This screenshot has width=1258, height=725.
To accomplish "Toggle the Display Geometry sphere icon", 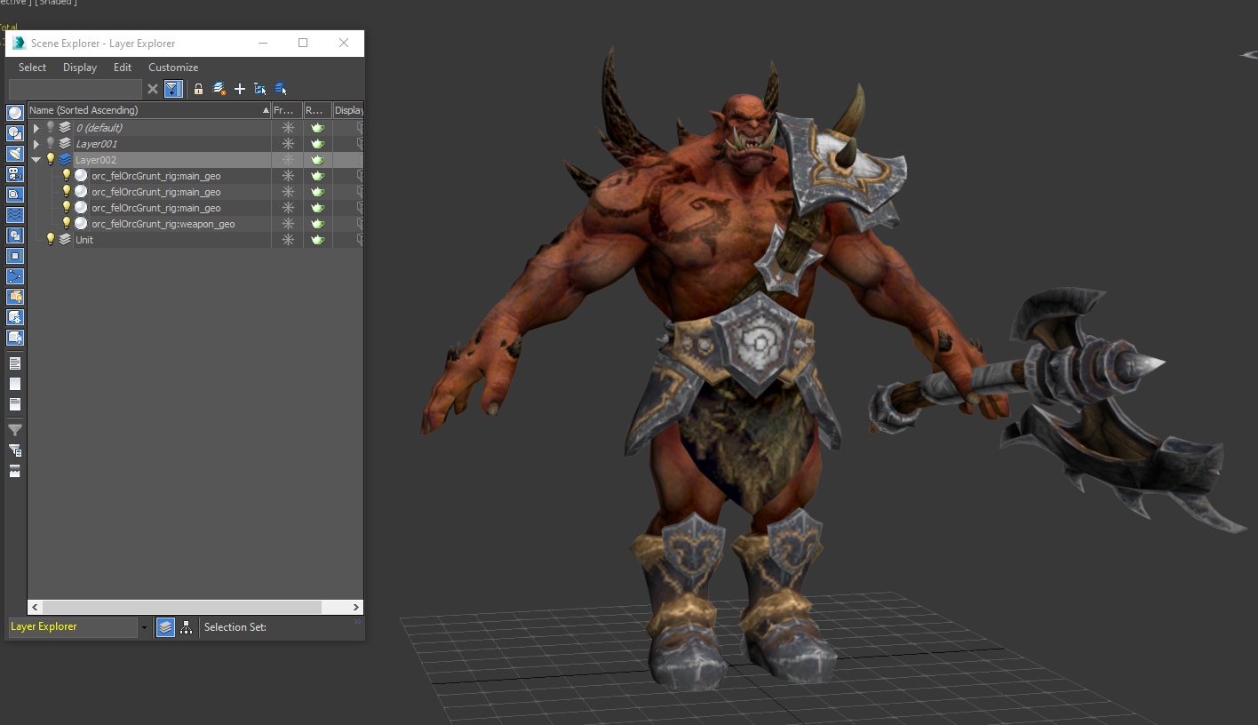I will pos(15,113).
